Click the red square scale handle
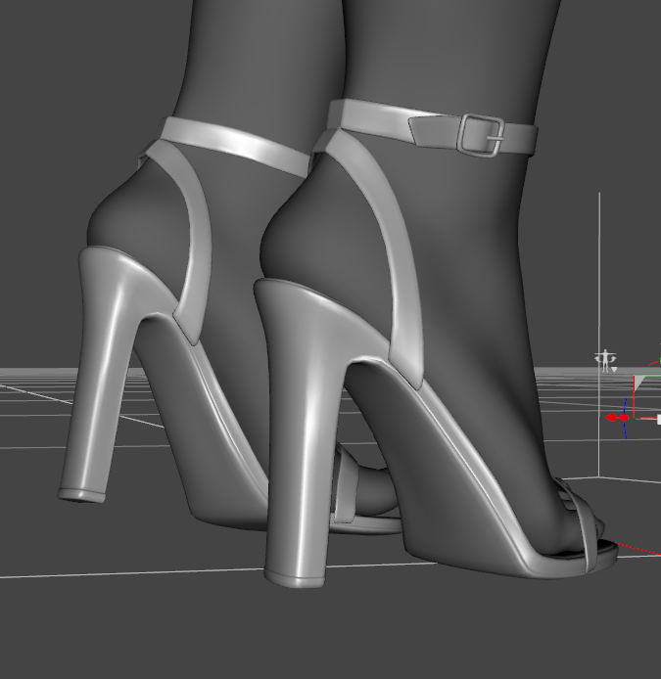This screenshot has height=679, width=661. 624,418
